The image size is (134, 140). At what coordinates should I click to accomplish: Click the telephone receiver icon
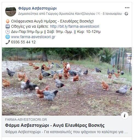click(x=8, y=42)
